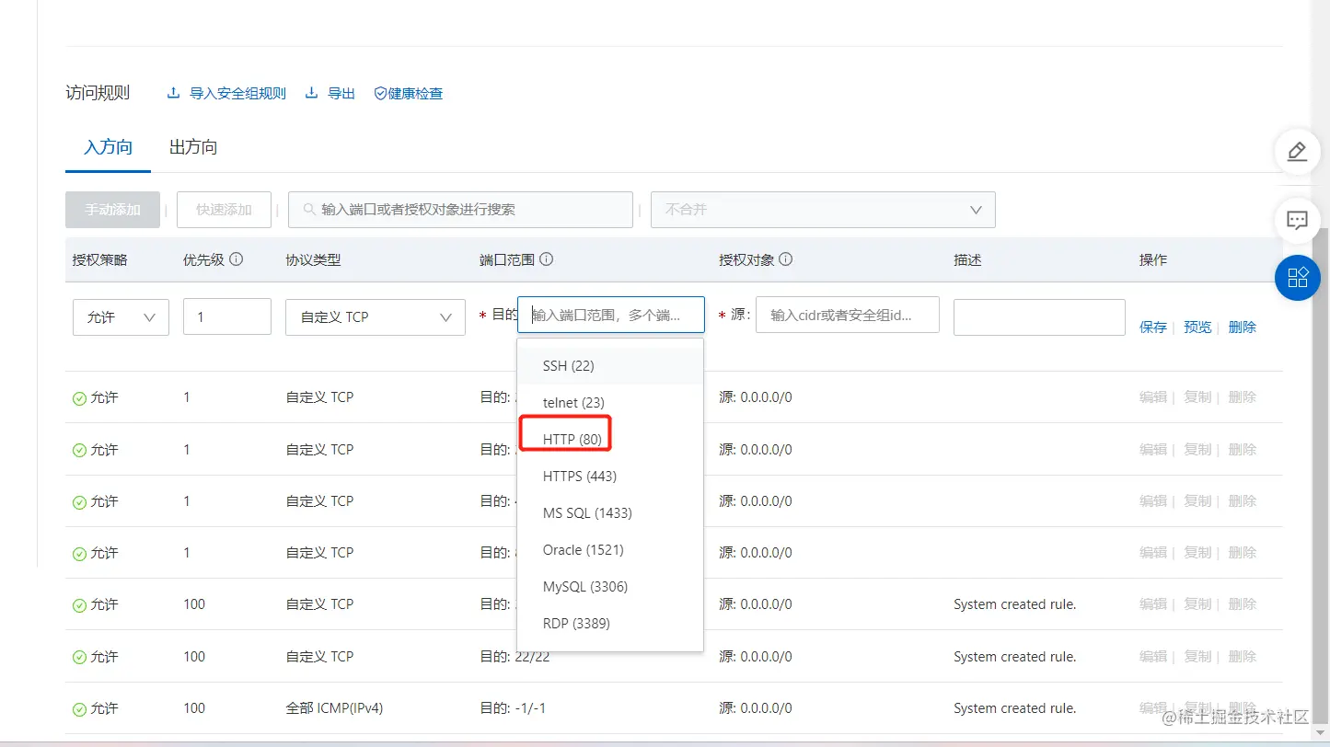Click the export download icon
1330x747 pixels.
click(x=311, y=93)
